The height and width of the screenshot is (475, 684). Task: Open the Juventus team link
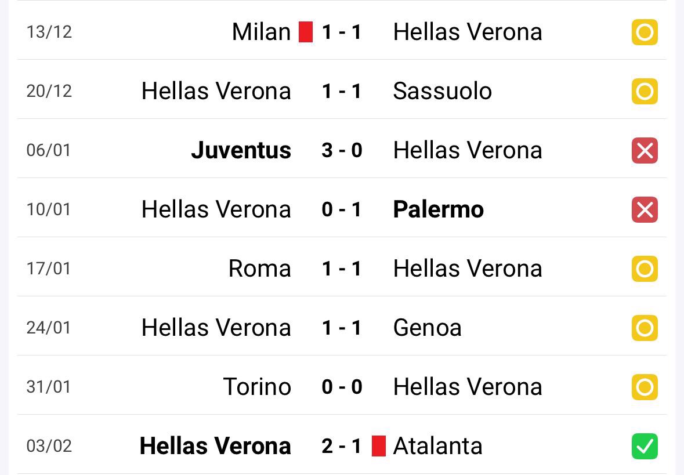241,150
